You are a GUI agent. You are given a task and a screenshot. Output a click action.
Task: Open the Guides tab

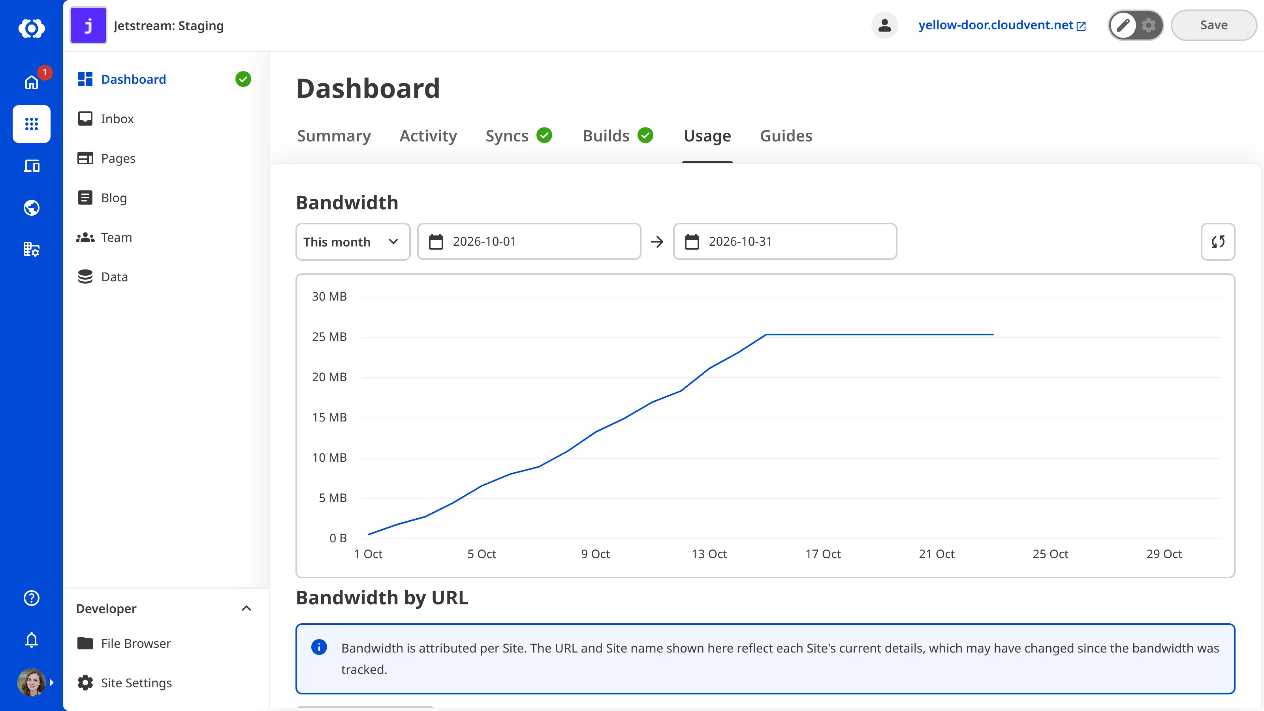pyautogui.click(x=786, y=136)
